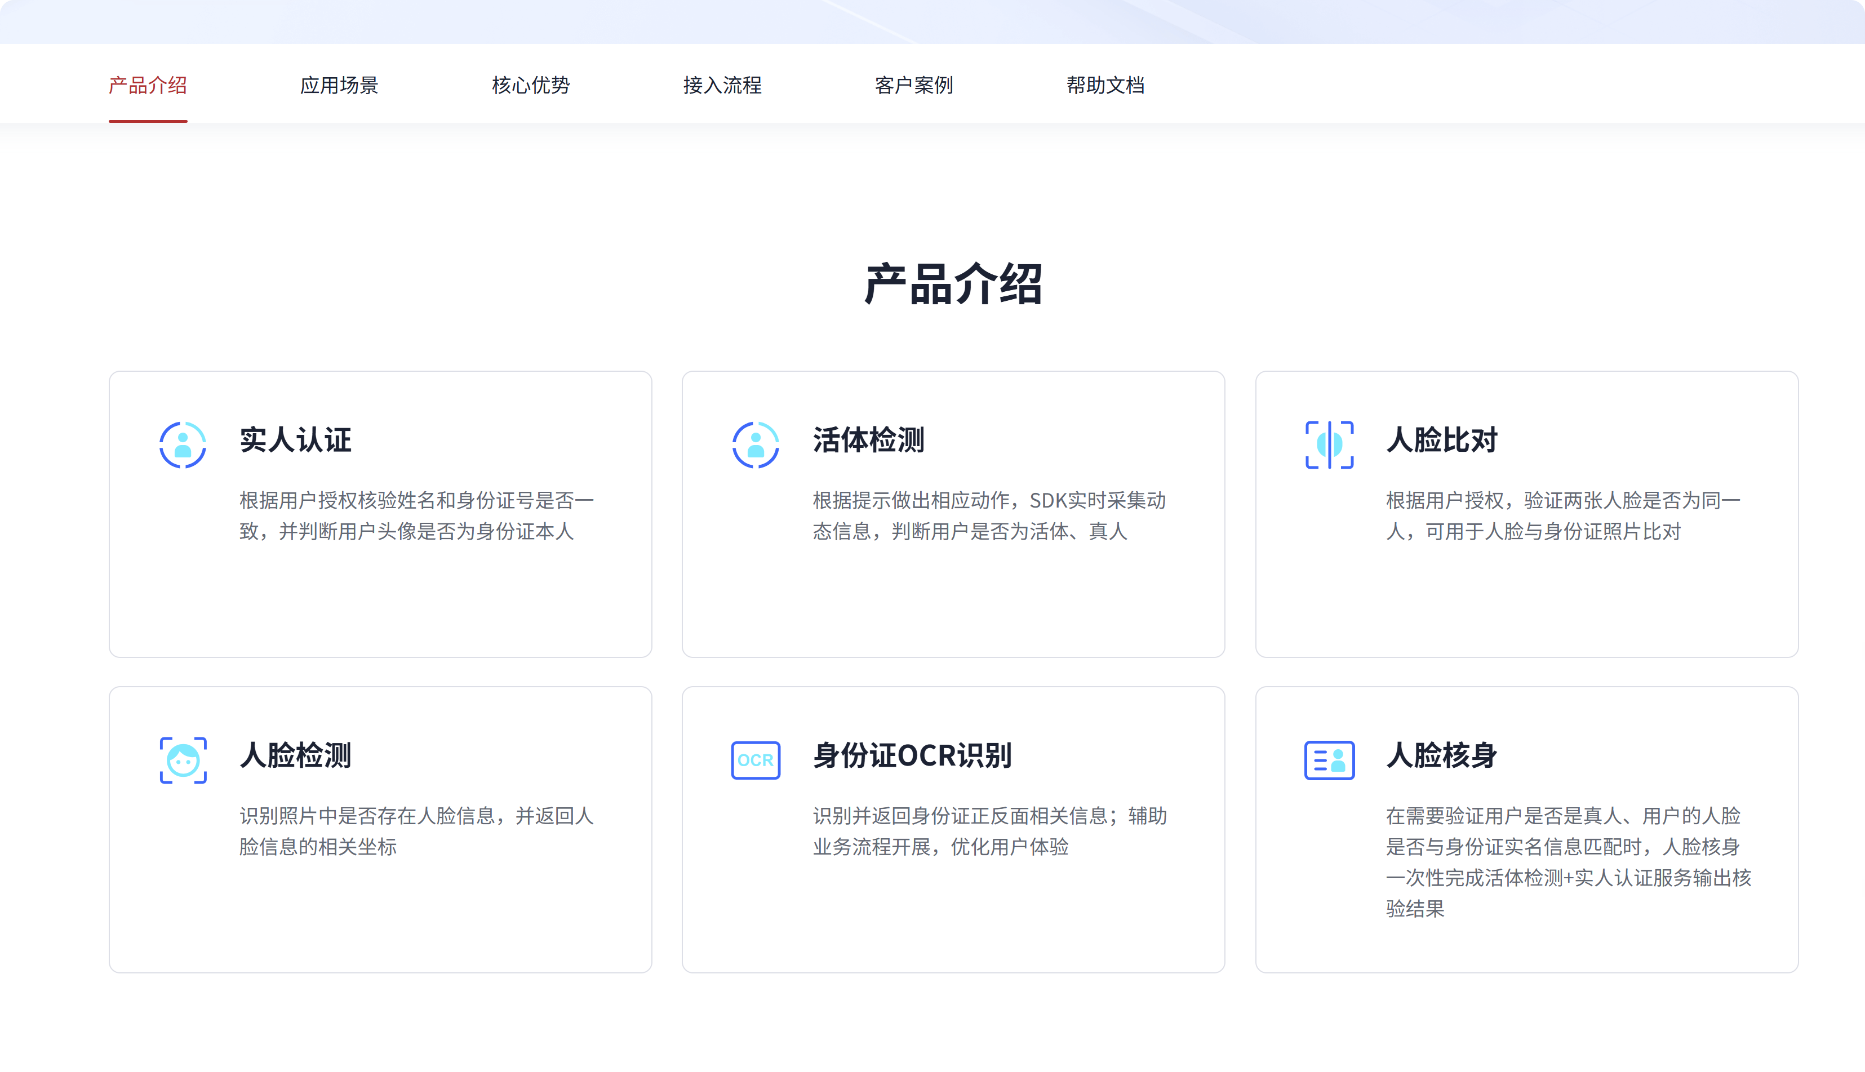Screen dimensions: 1865x1072
Task: Select the active 产品介绍 navigation tab
Action: pos(147,86)
